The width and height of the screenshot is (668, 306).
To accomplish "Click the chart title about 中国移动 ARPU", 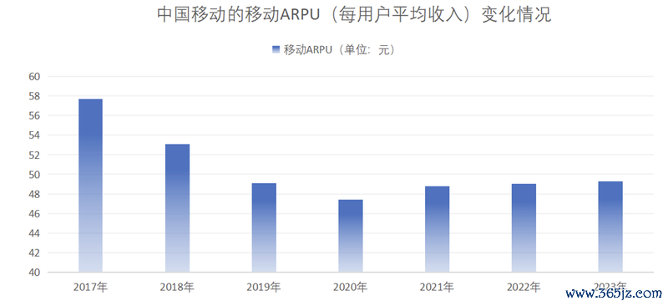I will click(354, 14).
